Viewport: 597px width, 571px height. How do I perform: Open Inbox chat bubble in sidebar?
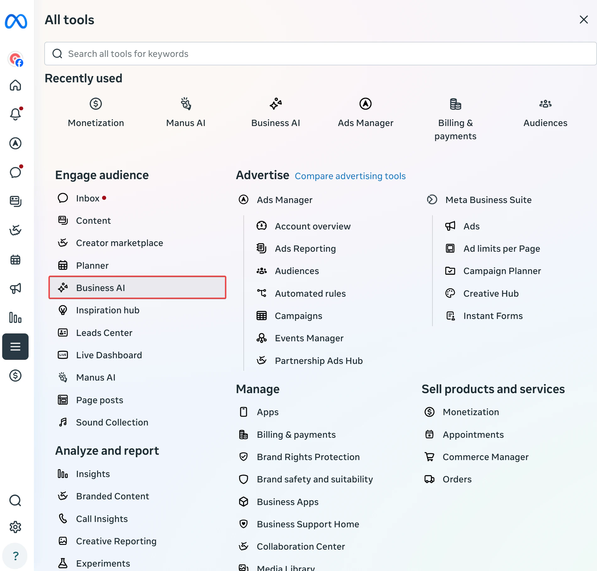[15, 172]
